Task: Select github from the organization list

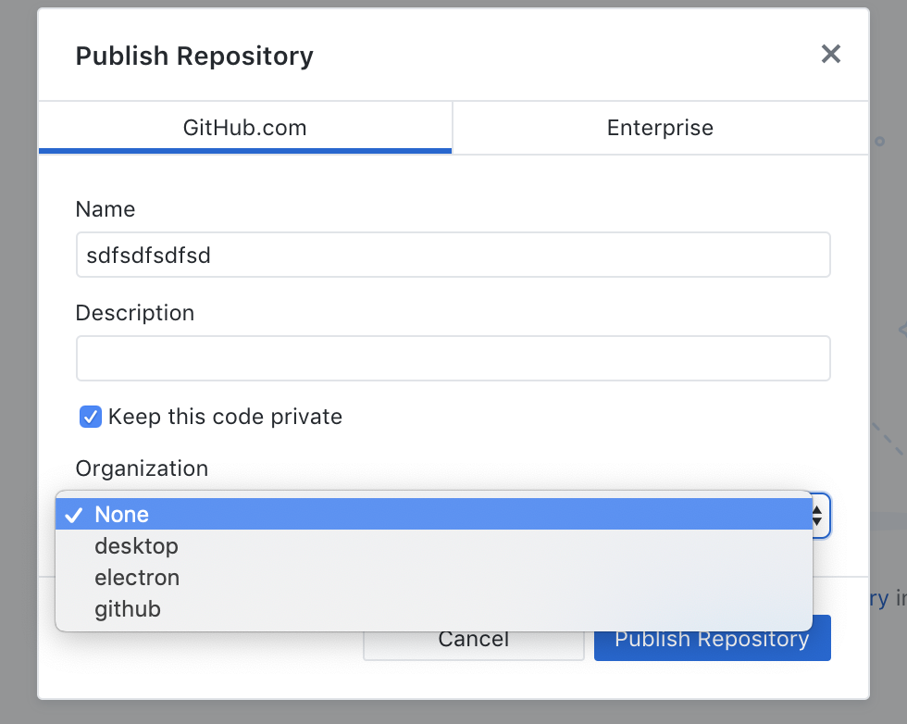Action: pos(127,608)
